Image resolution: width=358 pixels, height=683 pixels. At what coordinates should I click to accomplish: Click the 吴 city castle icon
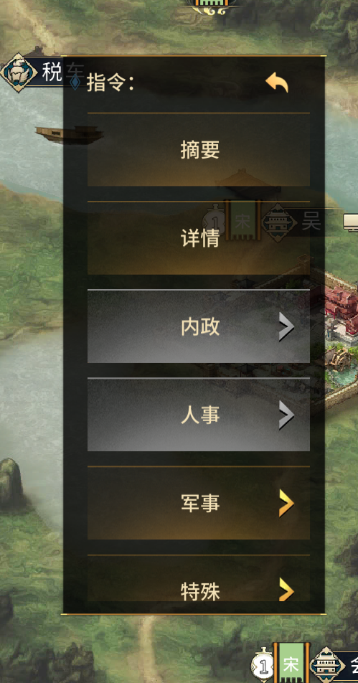[279, 222]
